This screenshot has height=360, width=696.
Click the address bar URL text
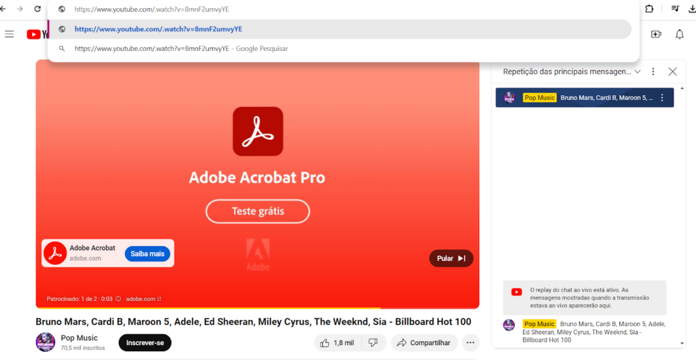pos(152,9)
